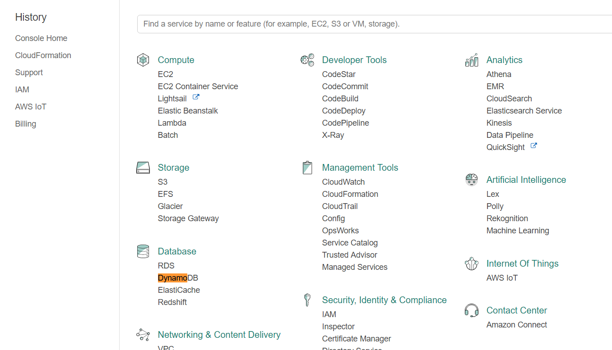
Task: Open Managed Services
Action: point(355,267)
